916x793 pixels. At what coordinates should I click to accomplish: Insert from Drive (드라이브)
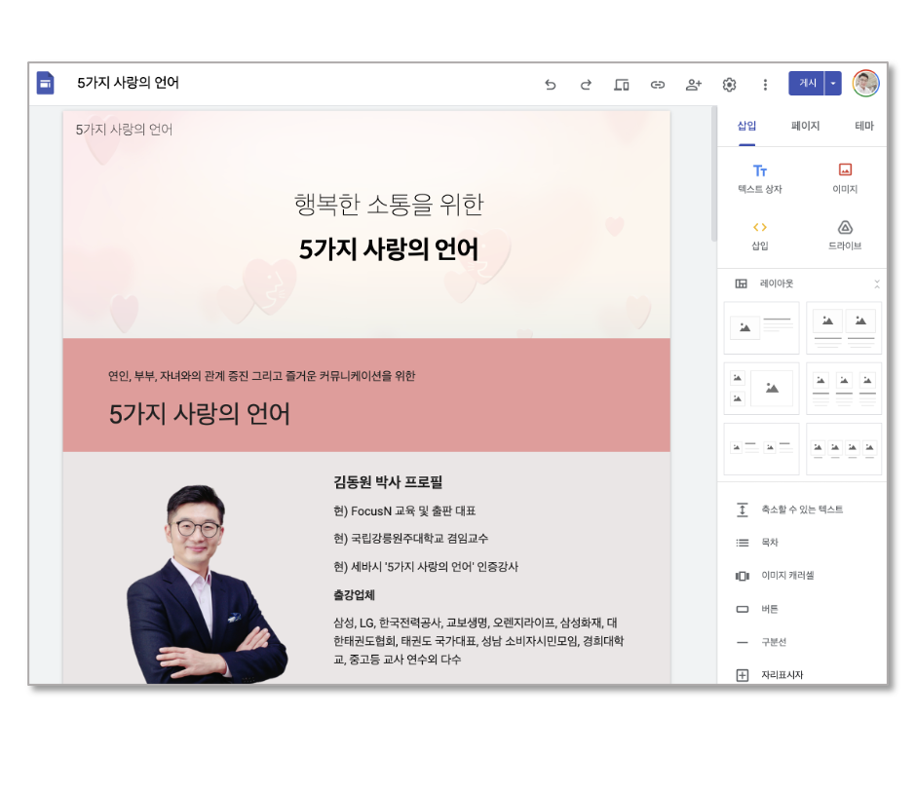pos(845,235)
